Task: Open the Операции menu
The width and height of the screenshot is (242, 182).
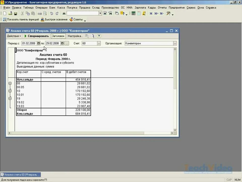Action: coord(41,8)
